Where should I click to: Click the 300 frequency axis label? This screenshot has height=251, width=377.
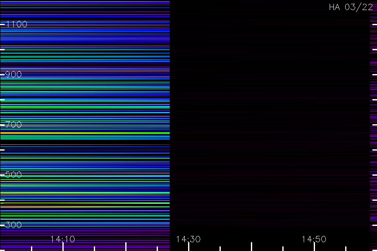click(13, 225)
